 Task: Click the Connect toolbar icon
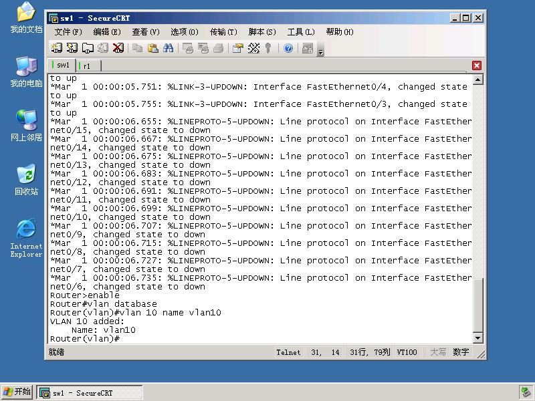pyautogui.click(x=57, y=48)
